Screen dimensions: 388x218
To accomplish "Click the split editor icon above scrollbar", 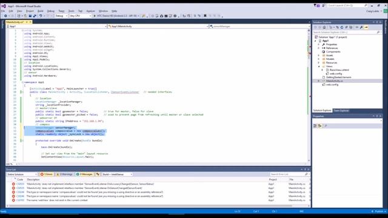I will pos(309,30).
